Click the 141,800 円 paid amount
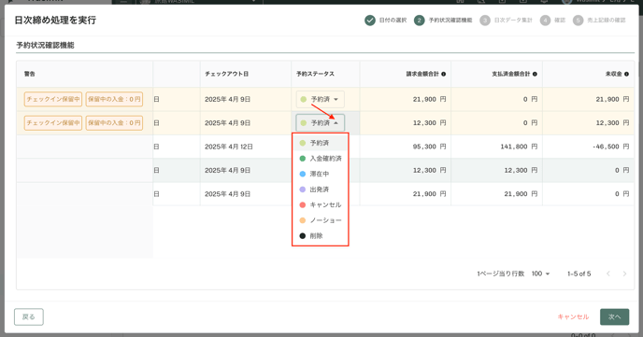This screenshot has height=337, width=643. [519, 147]
